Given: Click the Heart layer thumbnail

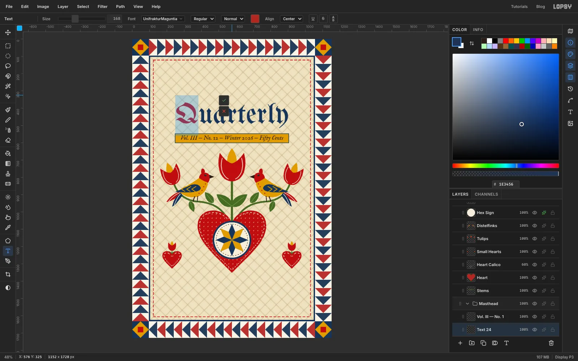Looking at the screenshot, I should pos(471,278).
